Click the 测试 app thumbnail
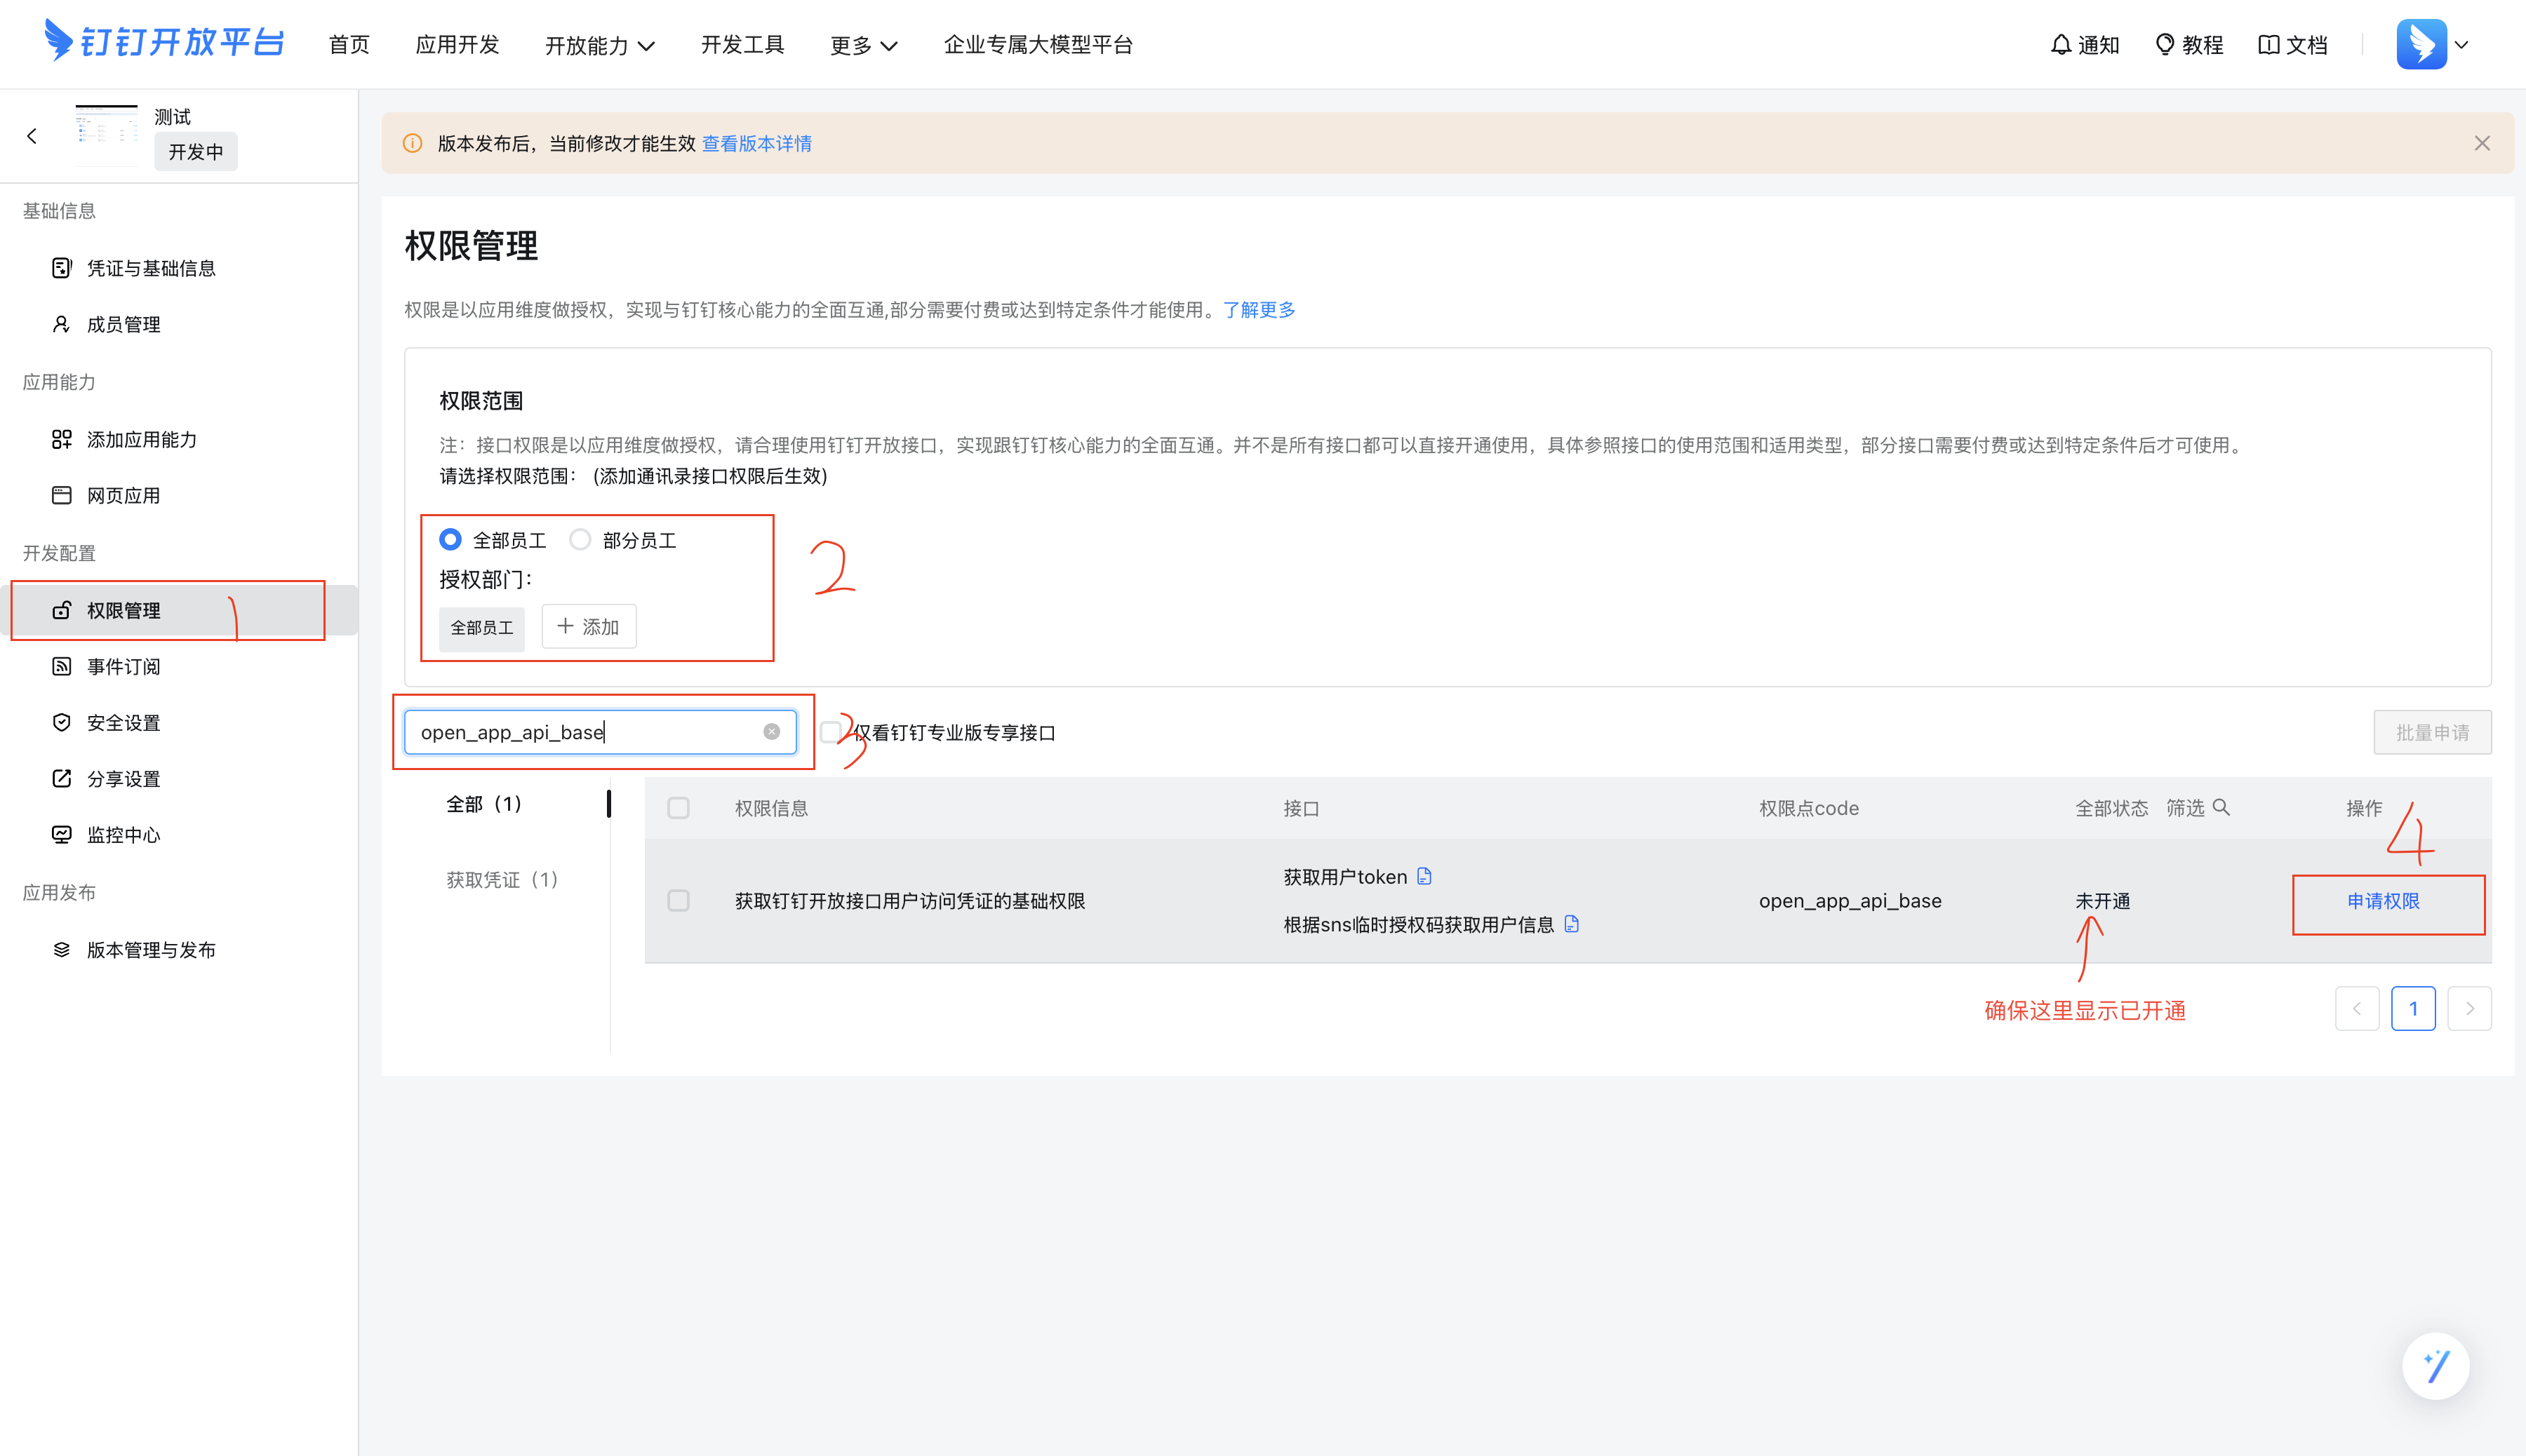 (x=107, y=136)
